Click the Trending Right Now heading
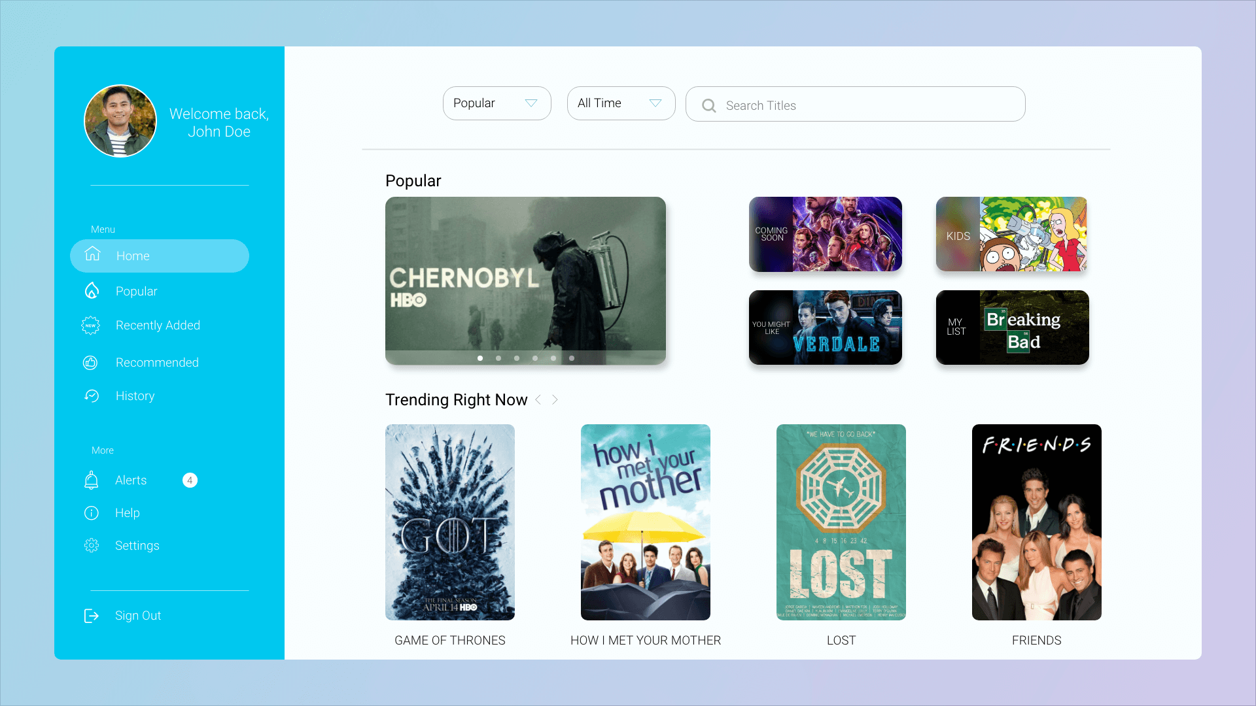 tap(456, 399)
